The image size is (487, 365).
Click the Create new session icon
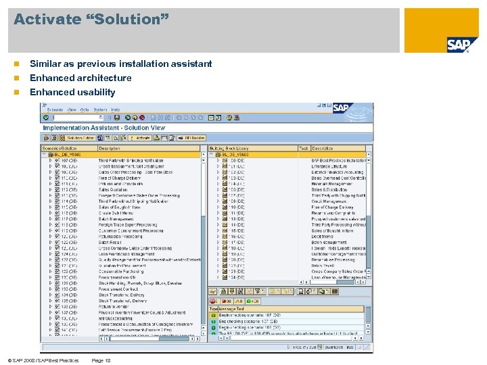(211, 118)
